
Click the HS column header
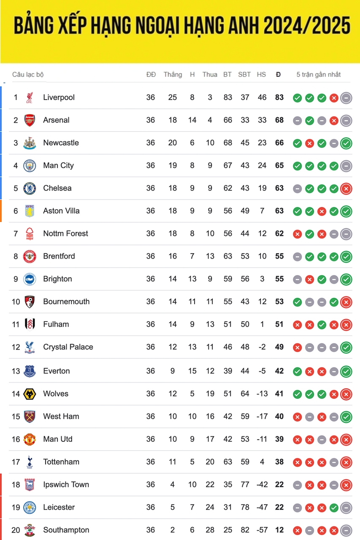[262, 75]
